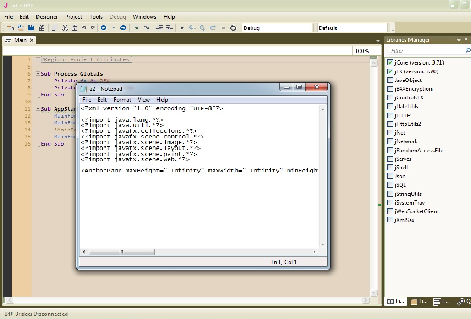Enable the JavaObject library checkbox
Screen dimensions: 471x319
click(x=390, y=80)
